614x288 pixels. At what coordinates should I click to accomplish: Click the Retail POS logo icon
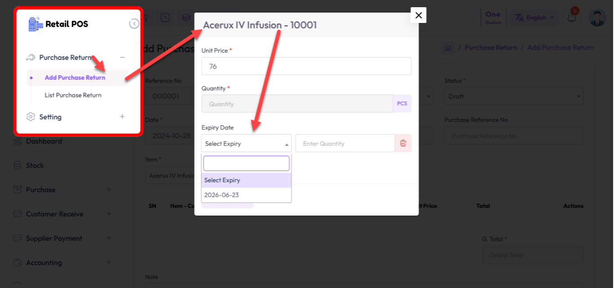[34, 24]
